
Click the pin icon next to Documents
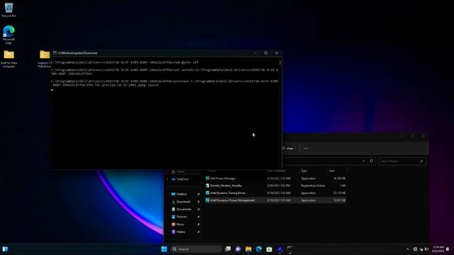pos(199,209)
